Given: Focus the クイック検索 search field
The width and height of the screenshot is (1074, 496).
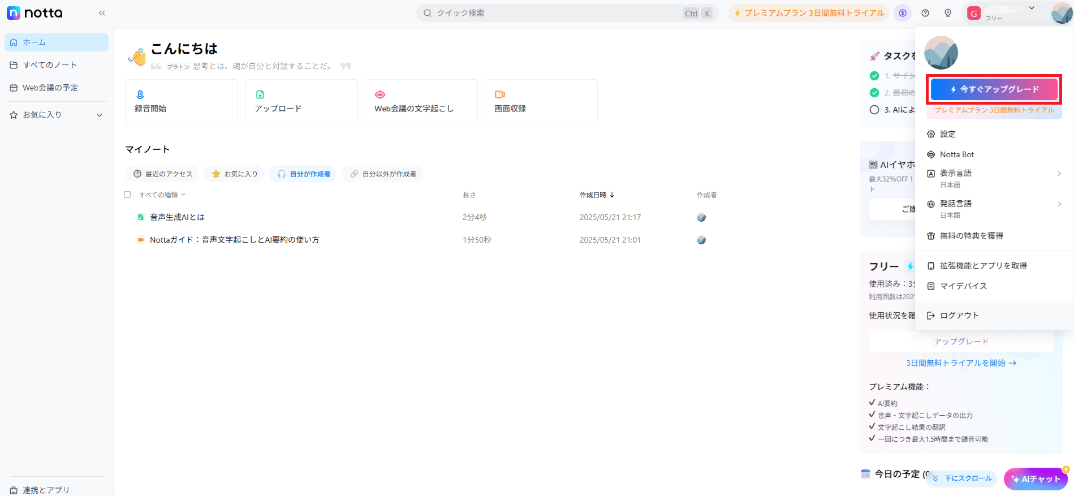Looking at the screenshot, I should click(567, 13).
